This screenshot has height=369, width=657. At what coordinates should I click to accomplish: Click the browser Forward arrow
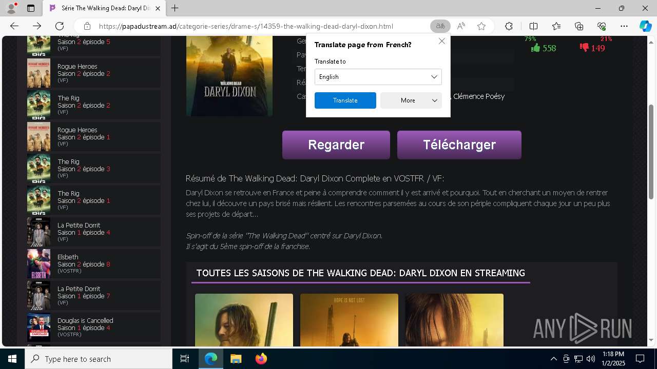coord(37,26)
